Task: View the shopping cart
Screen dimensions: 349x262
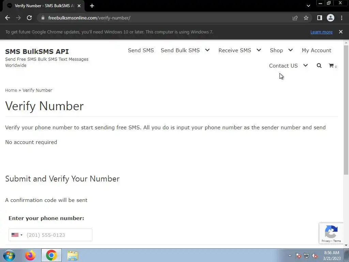Action: [x=333, y=65]
